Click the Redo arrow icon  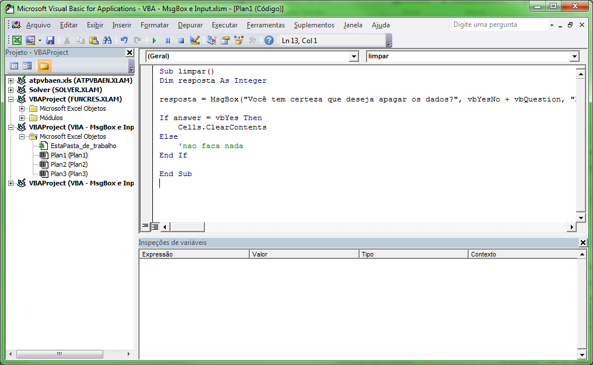pyautogui.click(x=138, y=40)
